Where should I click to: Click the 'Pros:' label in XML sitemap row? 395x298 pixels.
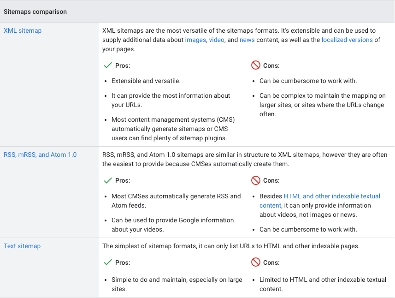coord(123,66)
